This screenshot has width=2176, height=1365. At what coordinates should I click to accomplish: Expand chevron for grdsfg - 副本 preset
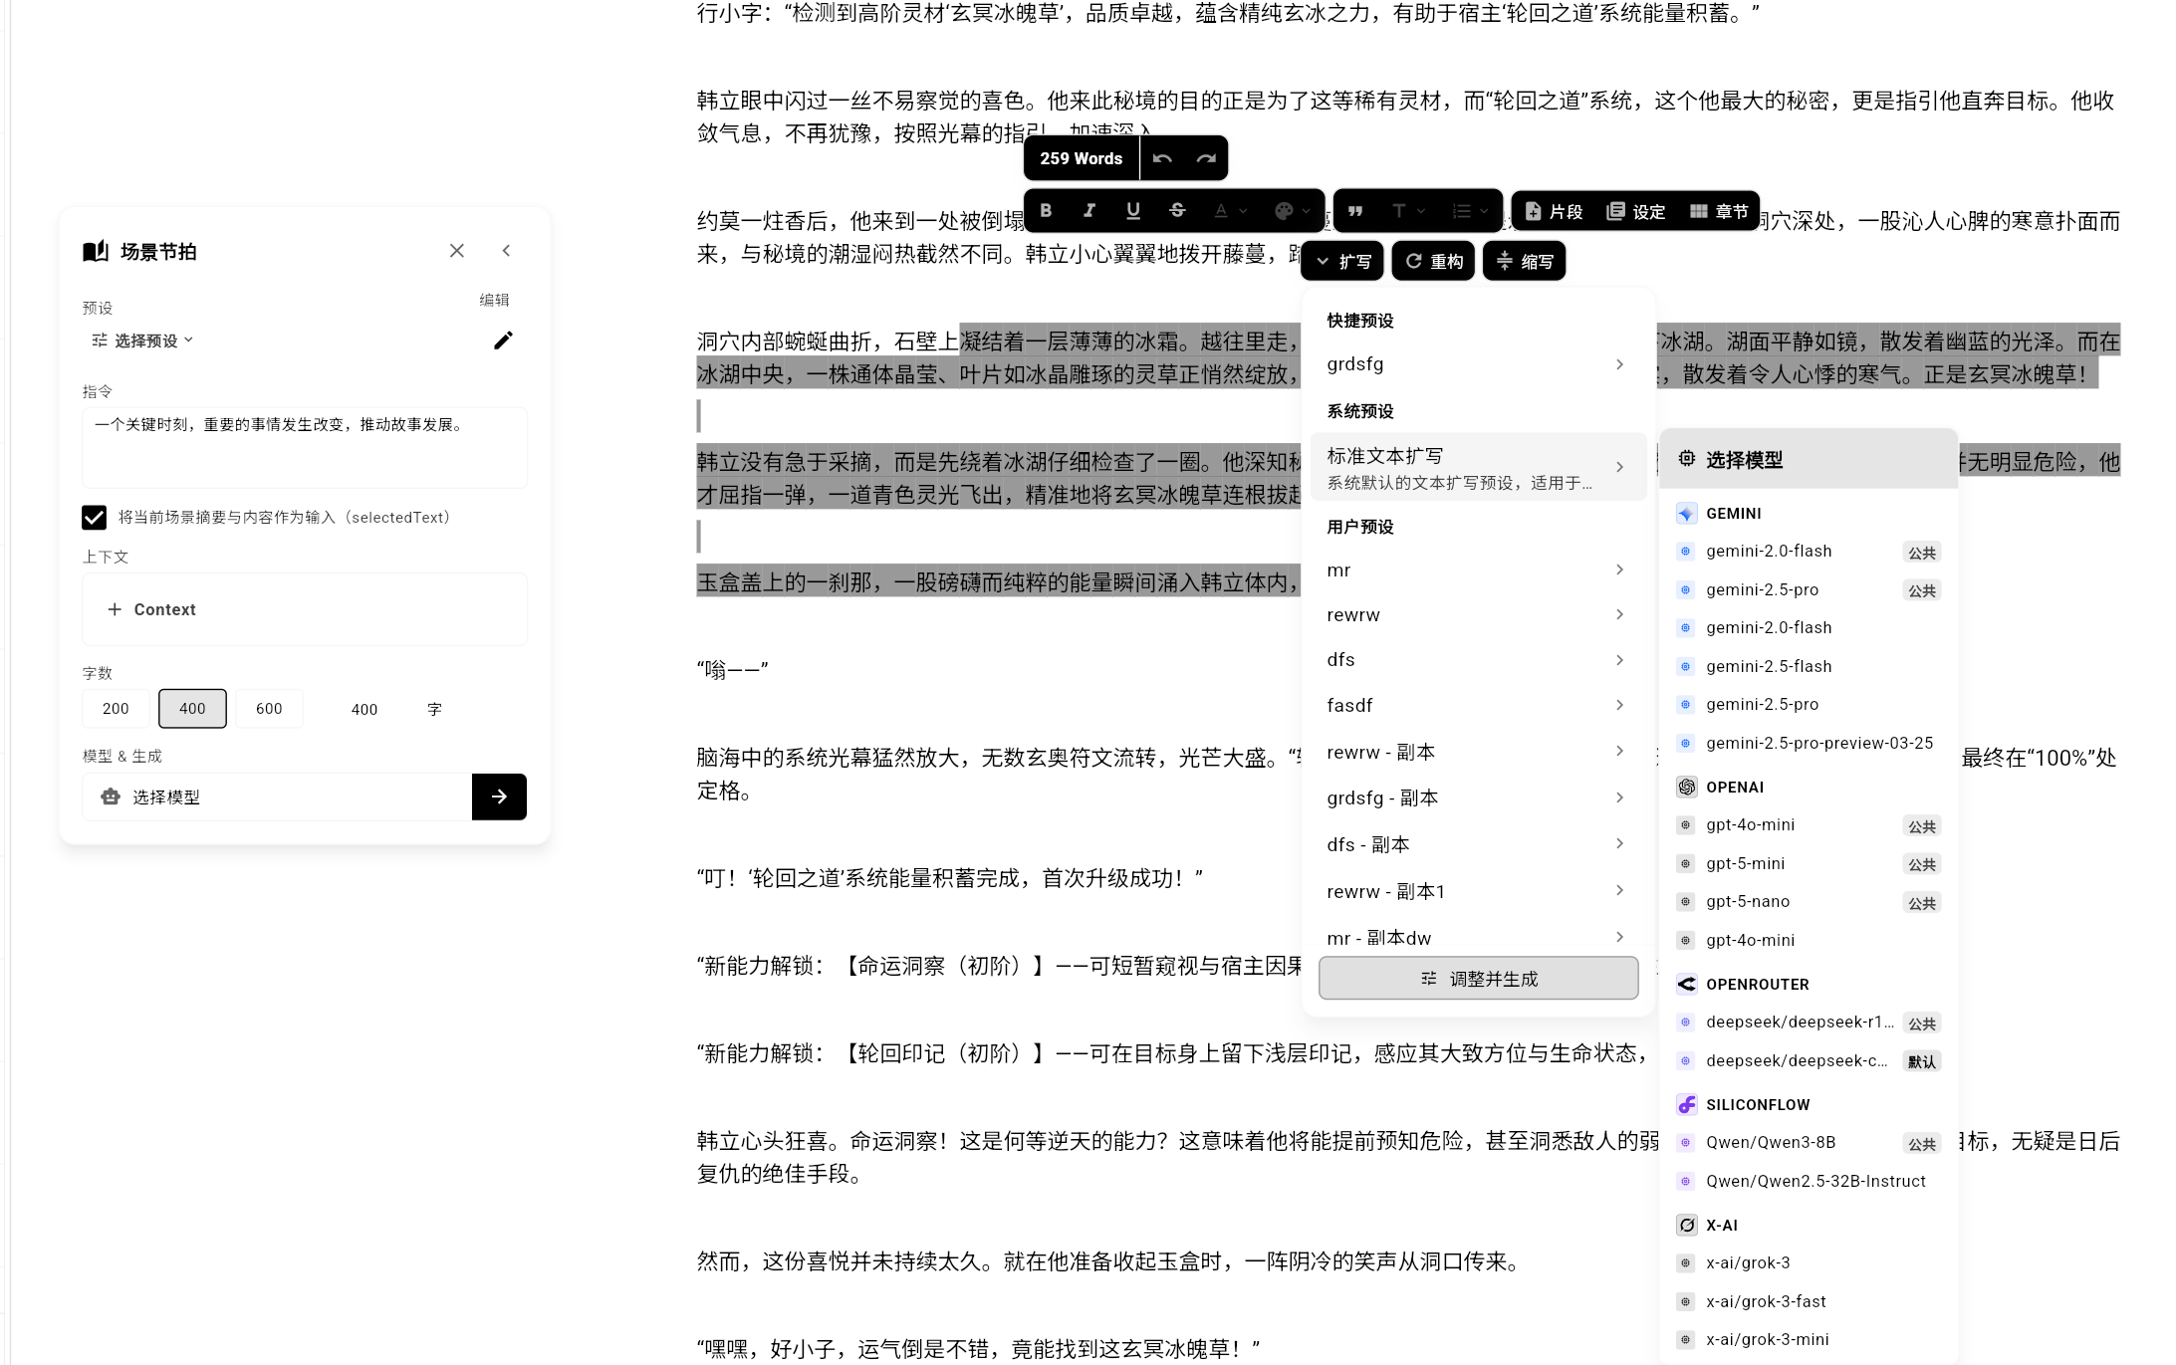(x=1619, y=797)
